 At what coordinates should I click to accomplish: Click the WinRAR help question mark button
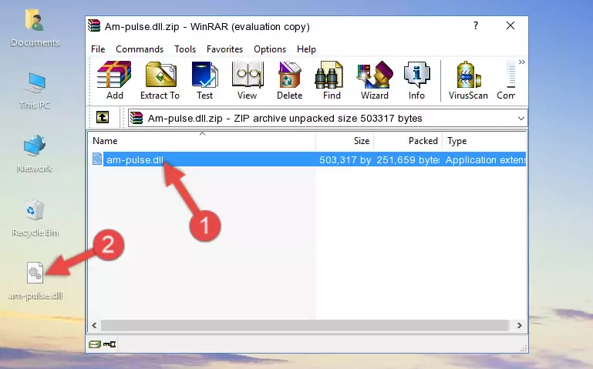476,25
